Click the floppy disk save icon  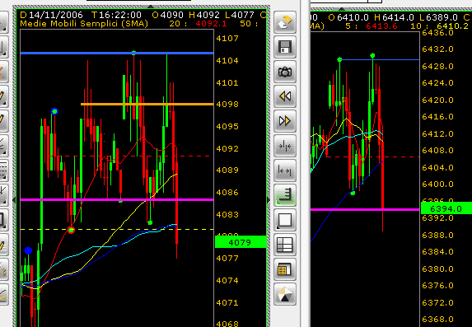(285, 47)
